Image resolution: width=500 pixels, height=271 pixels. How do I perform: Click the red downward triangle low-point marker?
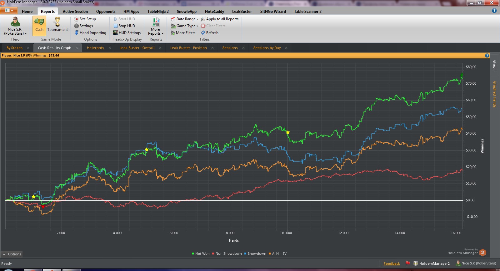coord(43,207)
